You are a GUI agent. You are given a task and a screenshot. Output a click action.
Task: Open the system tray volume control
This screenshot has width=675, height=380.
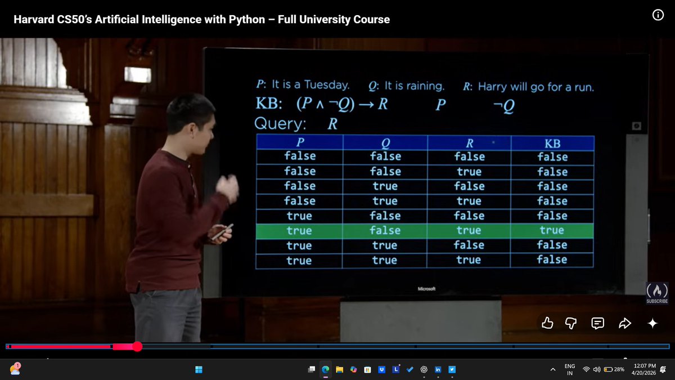point(596,370)
